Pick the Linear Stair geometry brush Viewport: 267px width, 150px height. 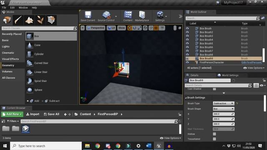click(x=51, y=72)
